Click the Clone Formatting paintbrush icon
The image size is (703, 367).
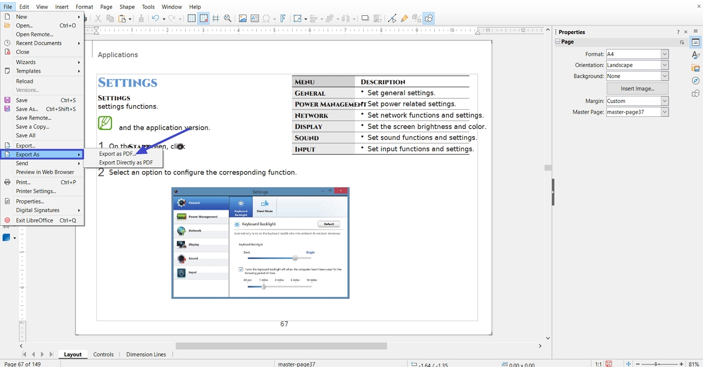click(141, 18)
